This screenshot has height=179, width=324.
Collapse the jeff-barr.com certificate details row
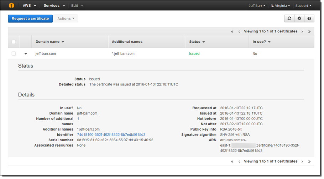coord(26,54)
